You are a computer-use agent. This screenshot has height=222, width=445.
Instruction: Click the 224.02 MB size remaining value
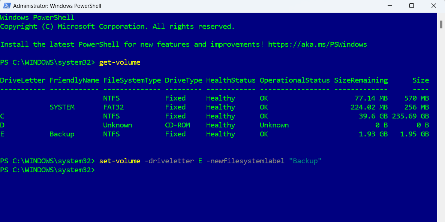pyautogui.click(x=369, y=107)
